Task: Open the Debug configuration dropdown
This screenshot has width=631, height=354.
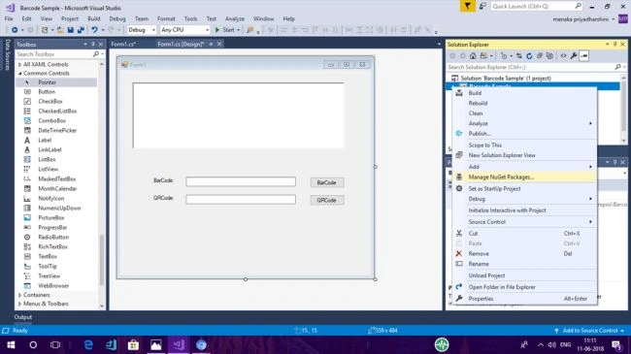Action: tap(142, 30)
